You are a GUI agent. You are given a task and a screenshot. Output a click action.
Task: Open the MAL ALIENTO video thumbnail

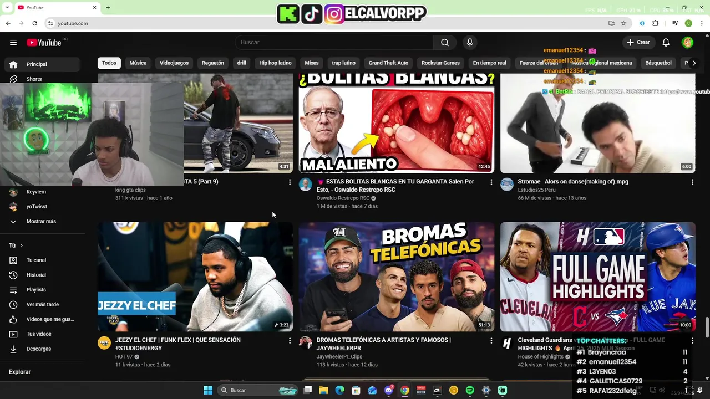click(x=397, y=123)
